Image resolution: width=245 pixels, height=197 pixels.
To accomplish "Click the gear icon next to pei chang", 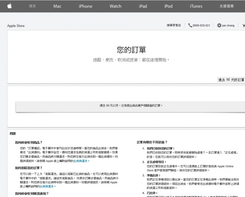I will [219, 25].
